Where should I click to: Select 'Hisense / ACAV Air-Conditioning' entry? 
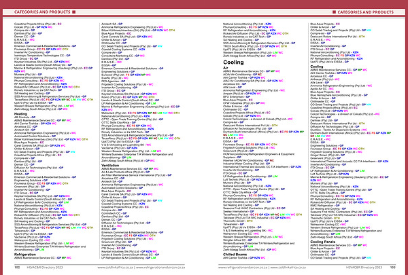(x=248, y=160)
